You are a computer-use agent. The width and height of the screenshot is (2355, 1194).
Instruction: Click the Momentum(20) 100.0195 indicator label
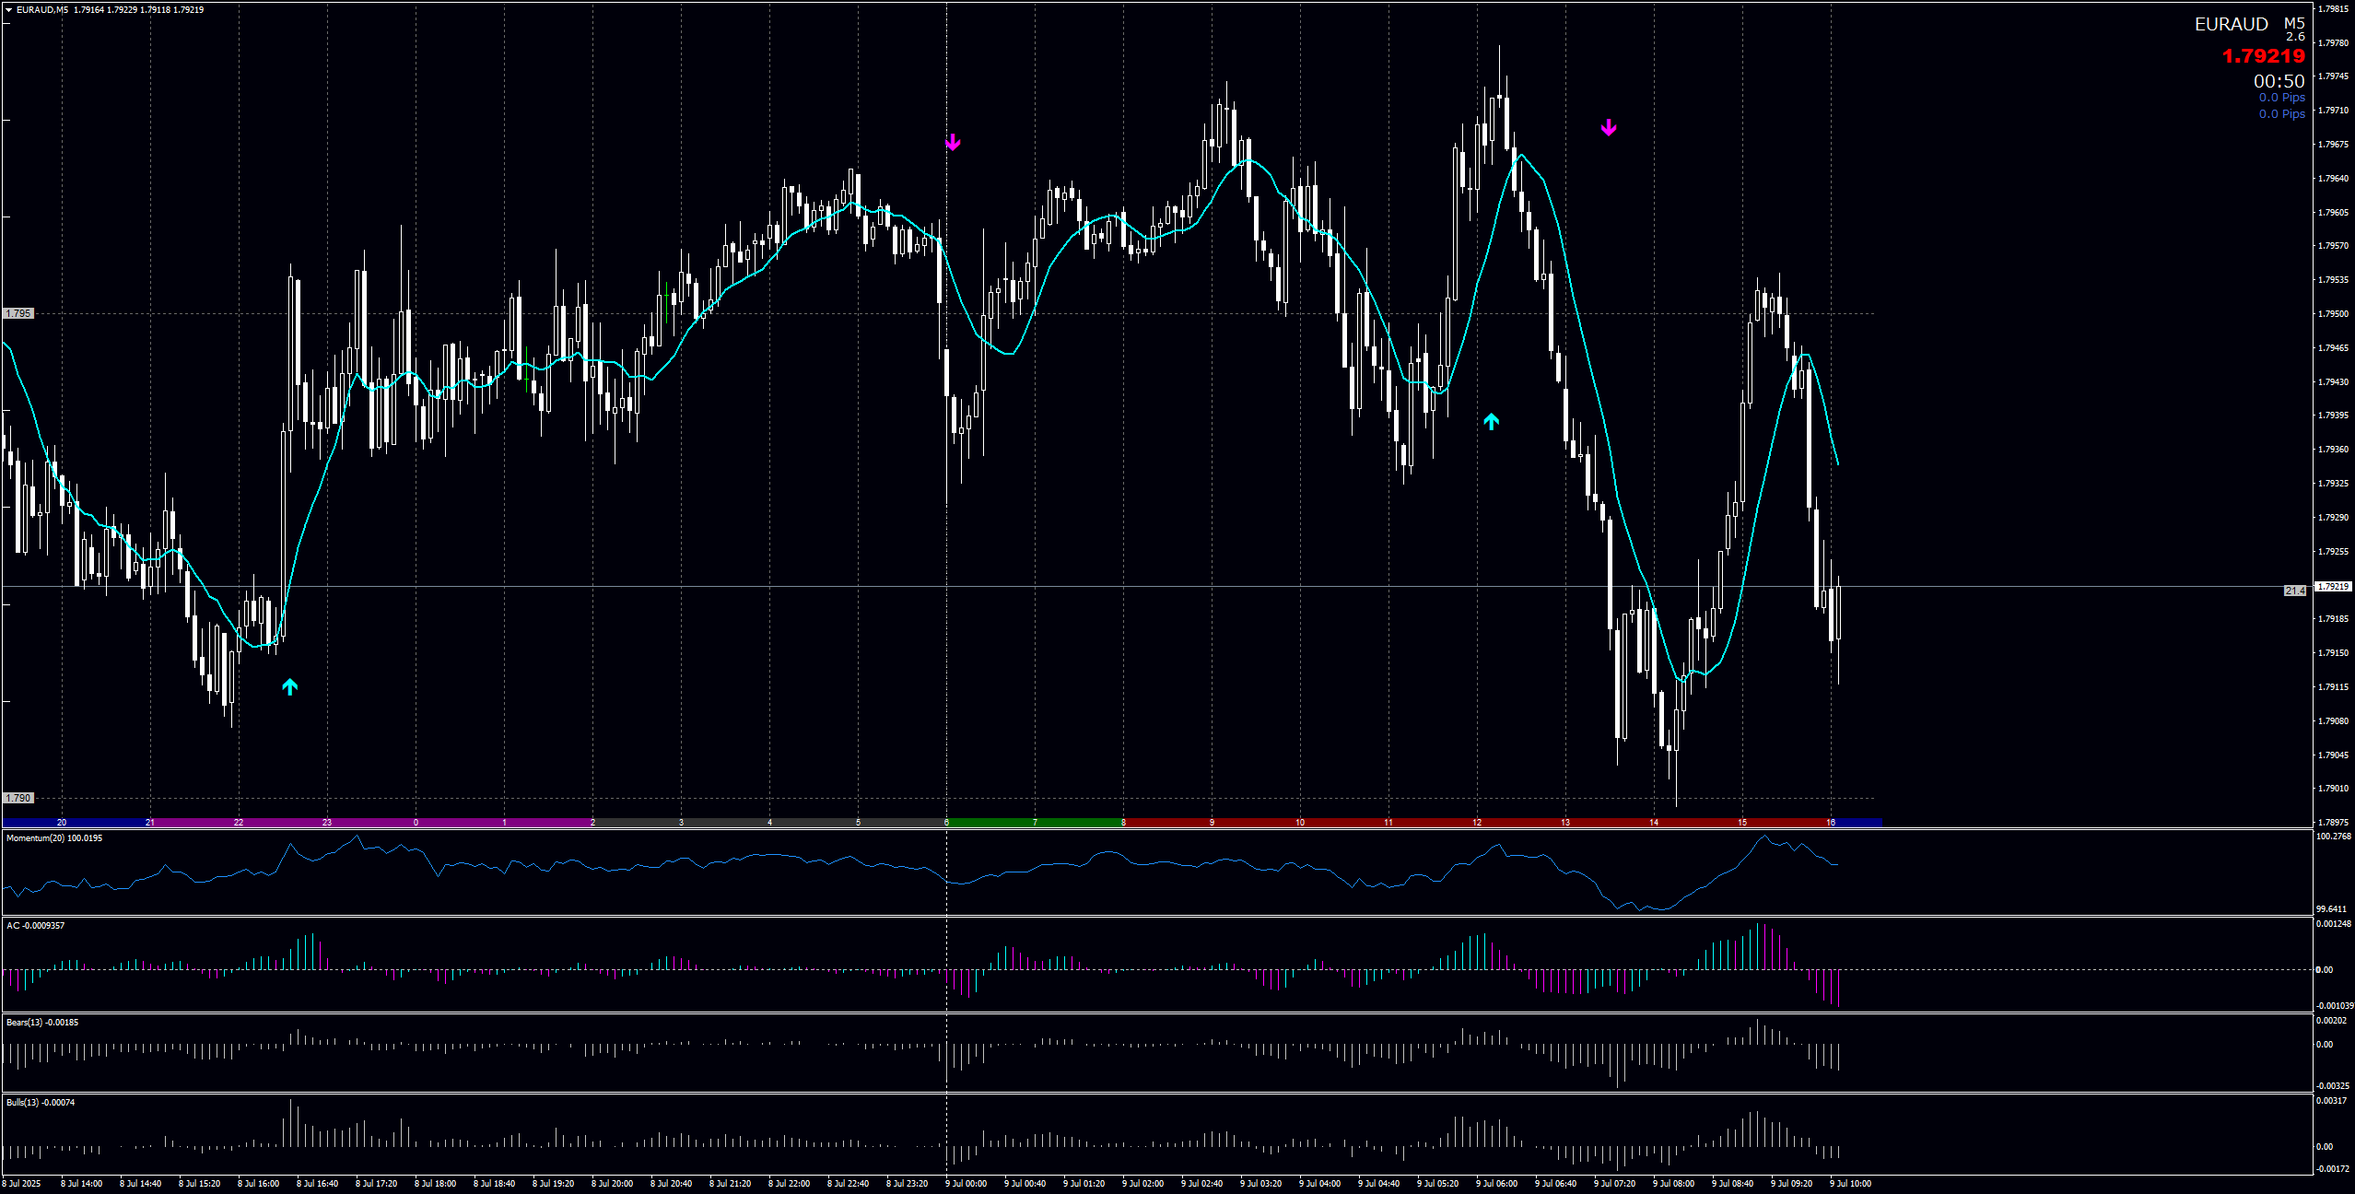tap(54, 838)
